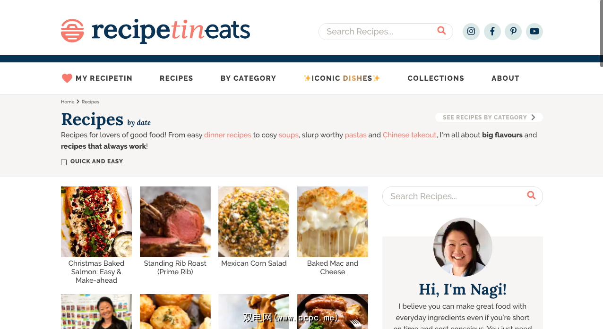603x329 pixels.
Task: Click the Home breadcrumb link
Action: 68,102
